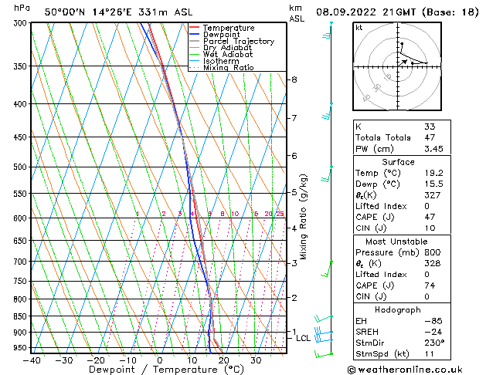This screenshot has width=486, height=375.
Task: Click the wind barb near 400 hPa
Action: point(328,111)
